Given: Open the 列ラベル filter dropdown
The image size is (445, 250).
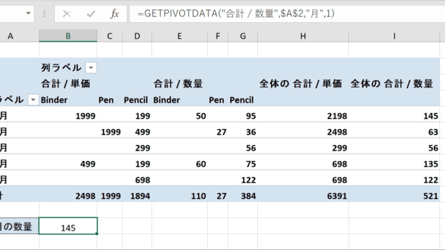Looking at the screenshot, I should 91,68.
